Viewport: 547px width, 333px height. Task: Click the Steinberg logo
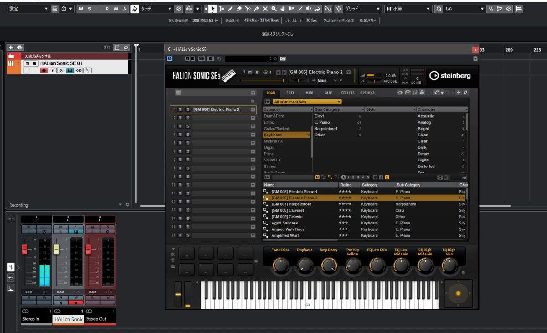tap(449, 75)
